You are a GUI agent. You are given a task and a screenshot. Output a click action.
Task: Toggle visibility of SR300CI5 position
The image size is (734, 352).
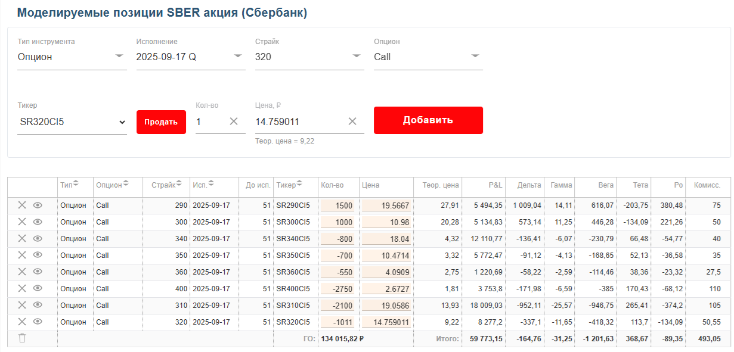tap(38, 222)
